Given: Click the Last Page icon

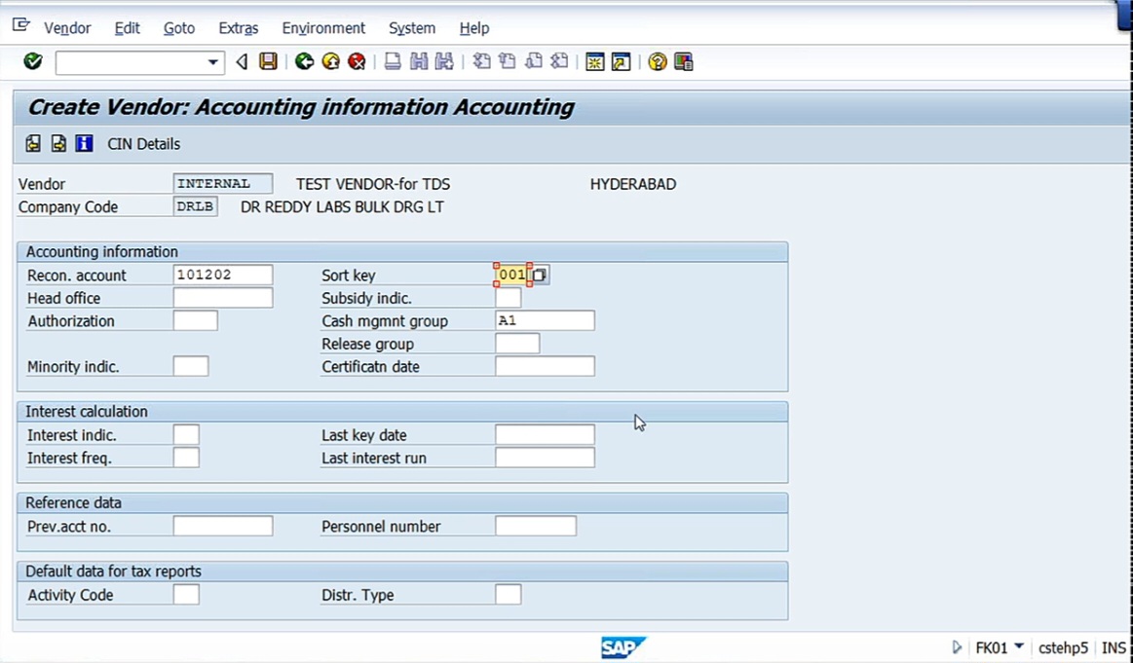Looking at the screenshot, I should 559,61.
